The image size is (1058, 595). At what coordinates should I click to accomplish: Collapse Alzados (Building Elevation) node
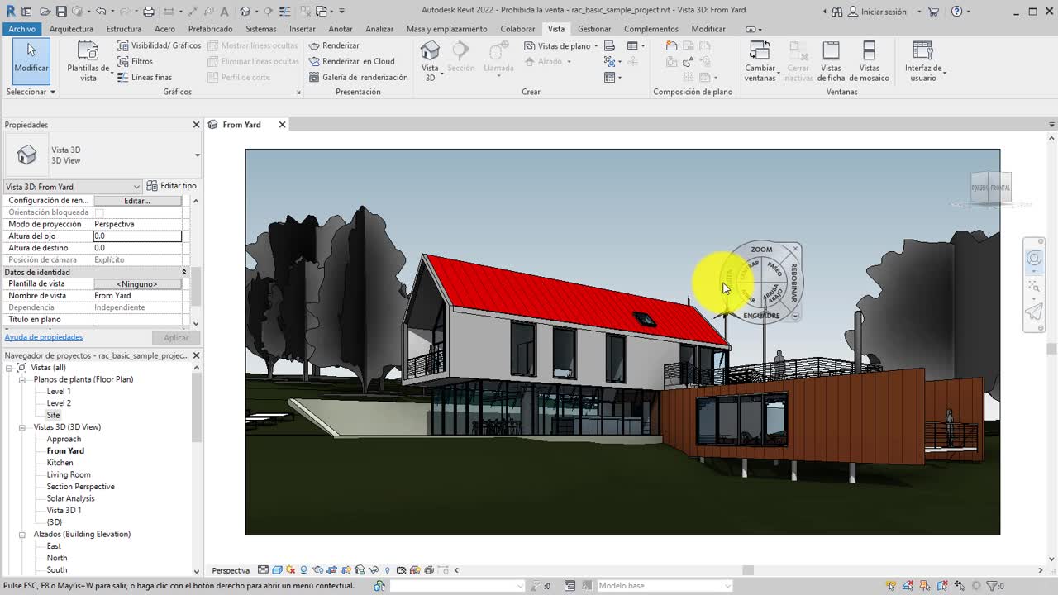(22, 535)
